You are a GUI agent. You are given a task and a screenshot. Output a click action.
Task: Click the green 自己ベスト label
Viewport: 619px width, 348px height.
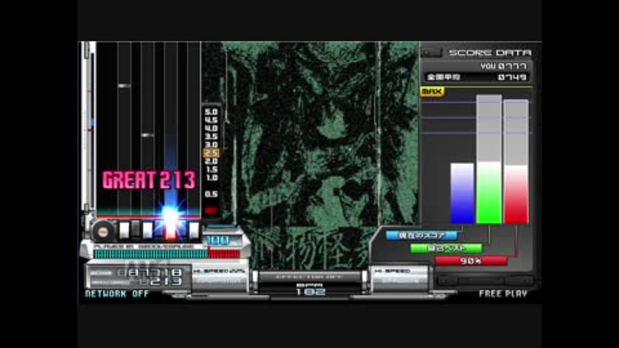pos(446,249)
